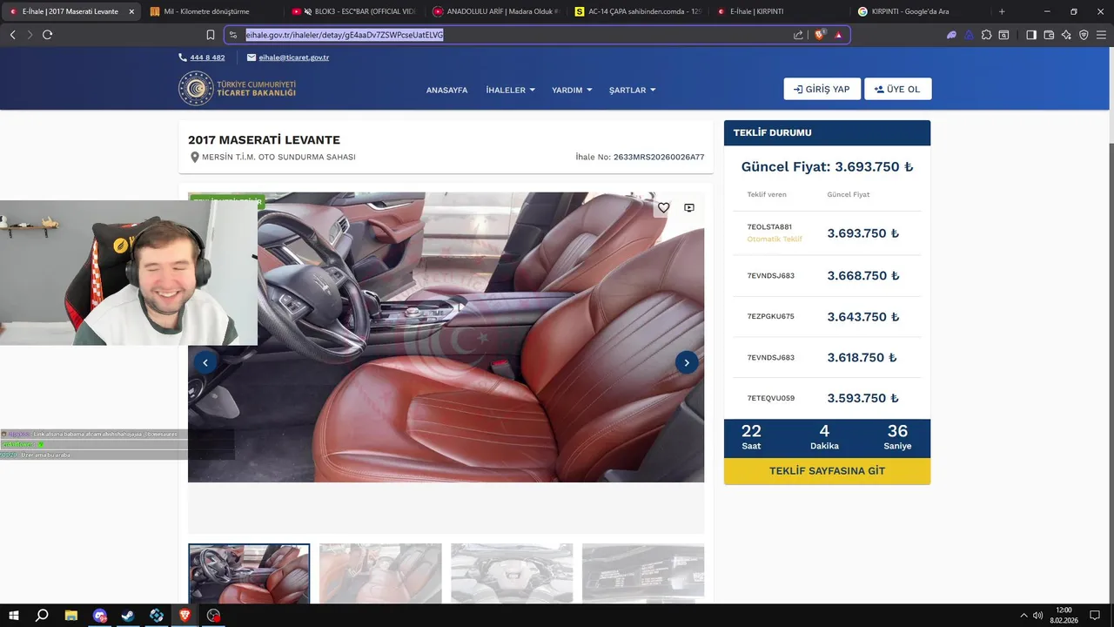The width and height of the screenshot is (1114, 627).
Task: Click the ÜYE OL button
Action: click(x=897, y=89)
